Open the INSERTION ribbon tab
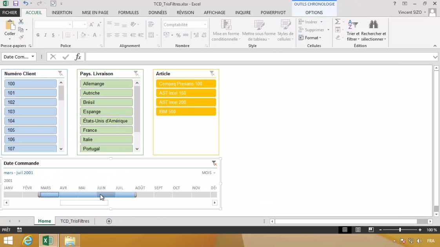This screenshot has height=247, width=440. coord(62,13)
